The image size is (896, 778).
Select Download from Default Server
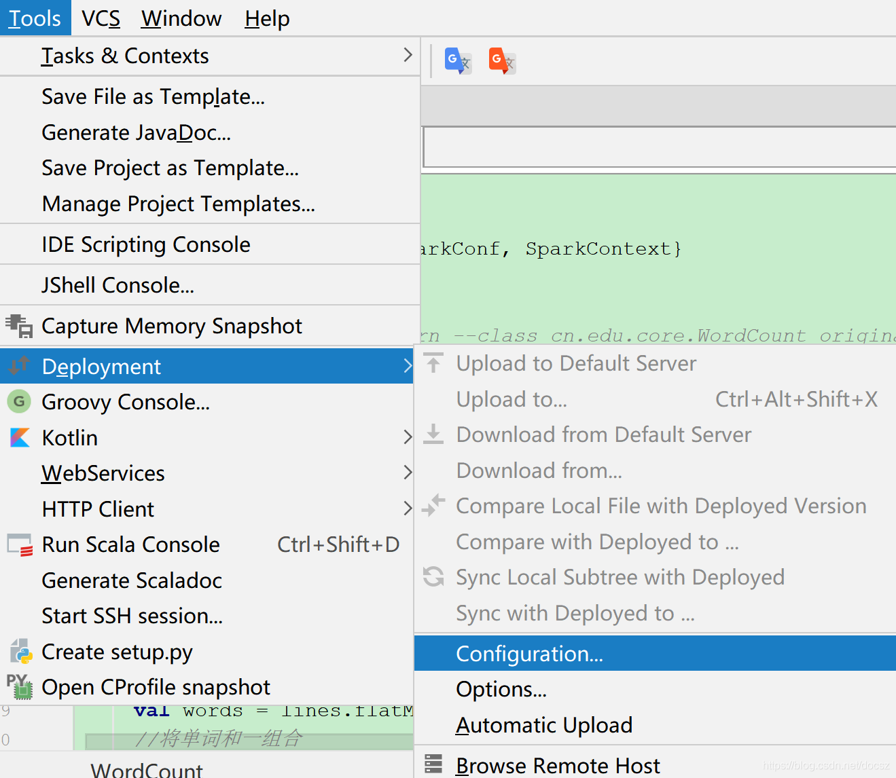pos(655,434)
